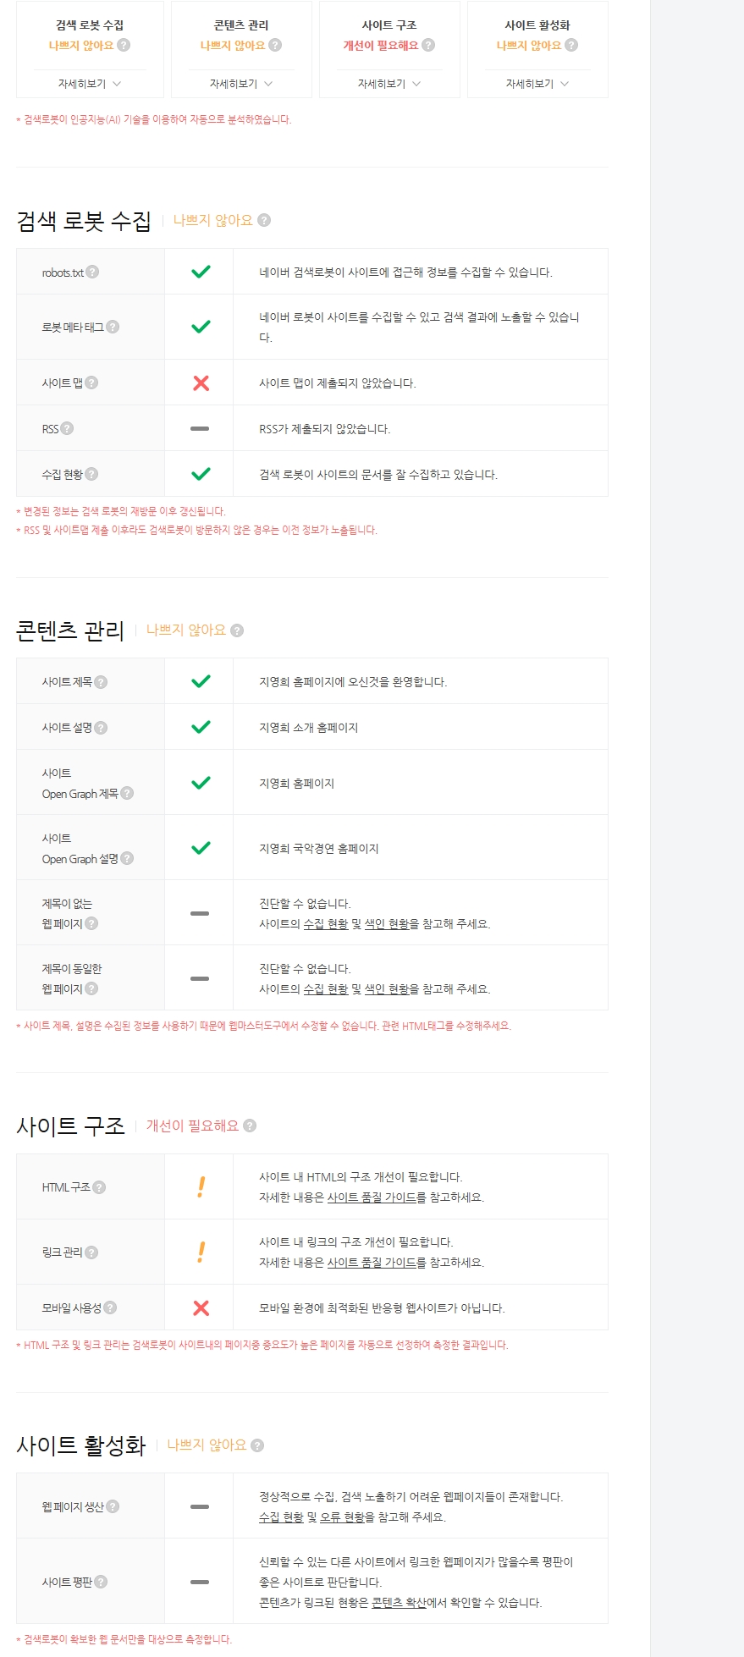Click help icon beside RSS label
Image resolution: width=744 pixels, height=1657 pixels.
click(67, 428)
